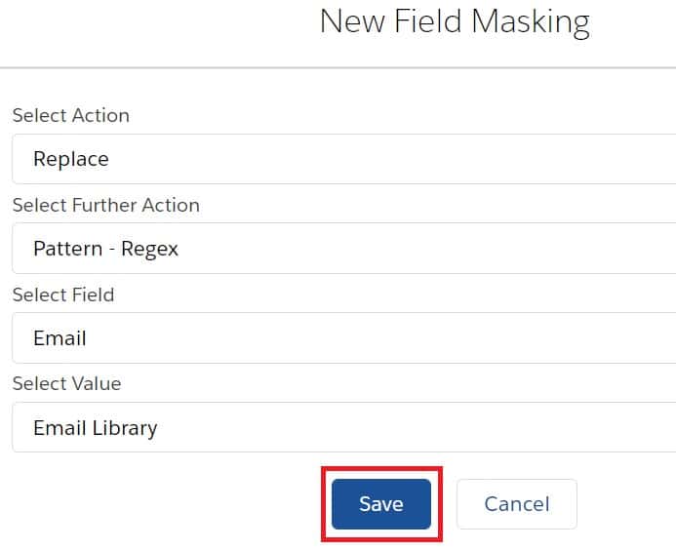Click the 'Replace' value text

pyautogui.click(x=70, y=159)
